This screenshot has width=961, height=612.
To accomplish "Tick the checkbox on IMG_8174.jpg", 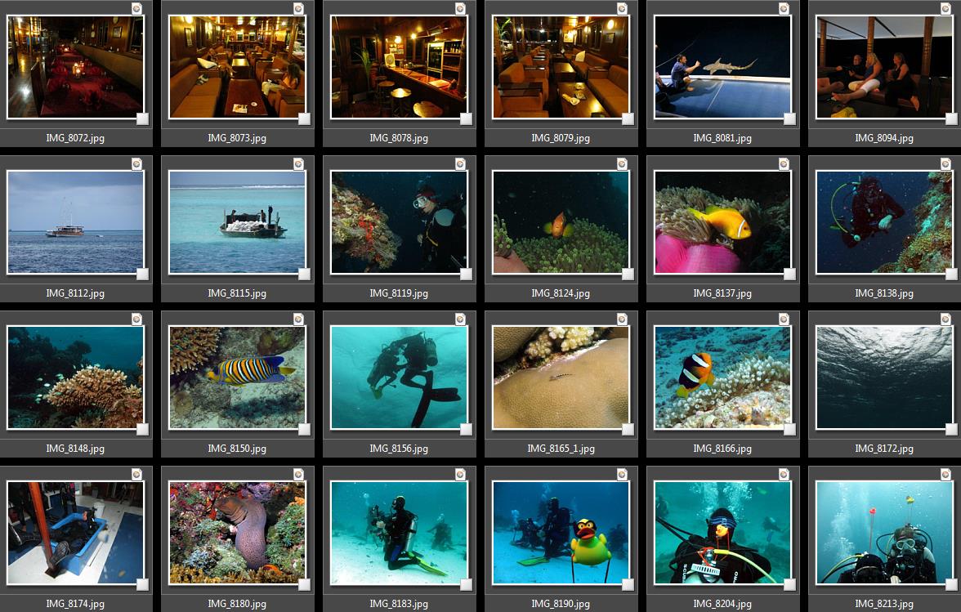I will click(x=143, y=584).
